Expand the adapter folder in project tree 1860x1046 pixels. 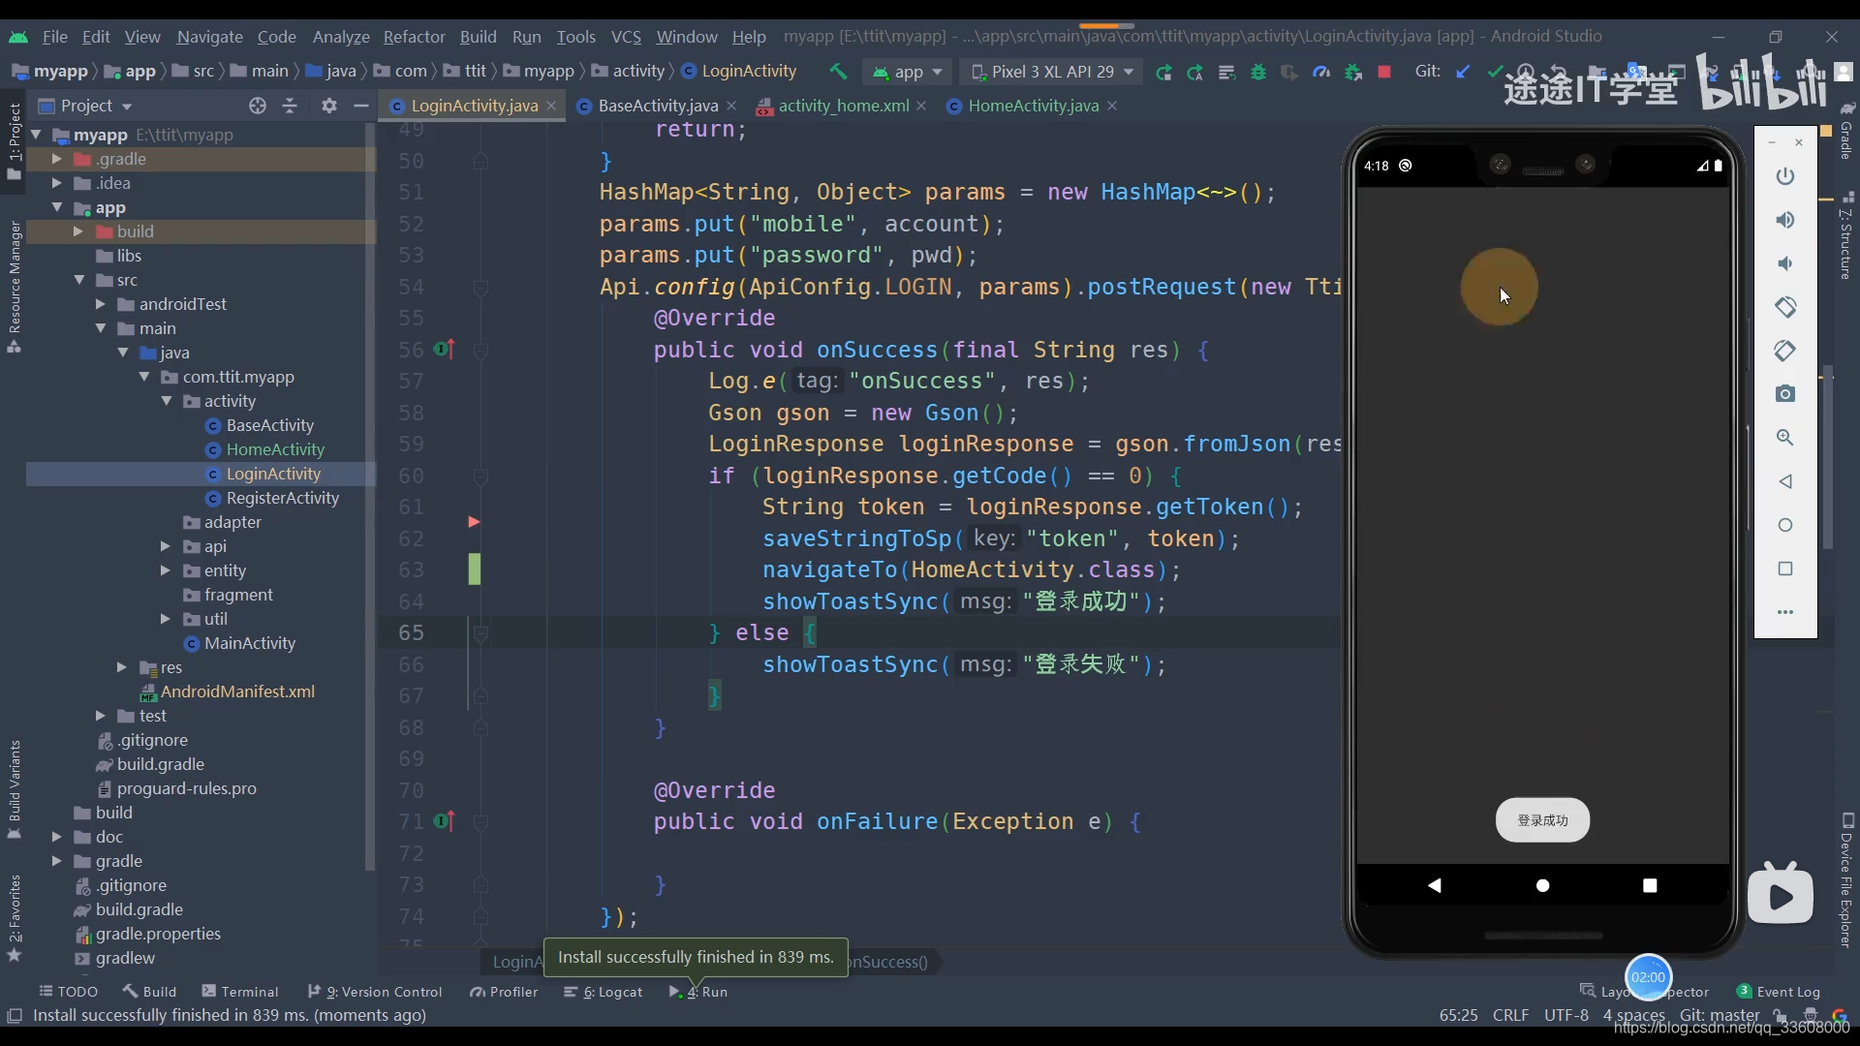click(168, 521)
